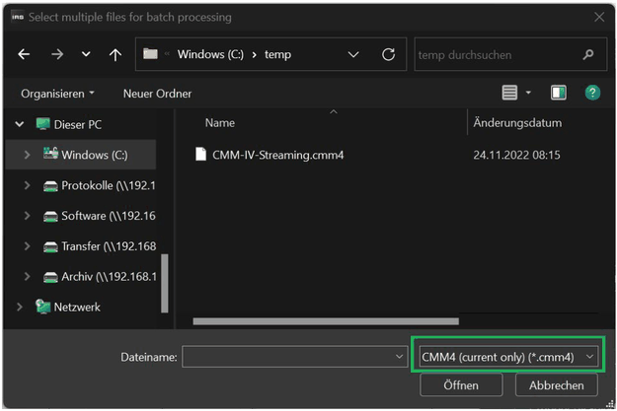Expand the Windows (C:) tree node

(x=27, y=155)
